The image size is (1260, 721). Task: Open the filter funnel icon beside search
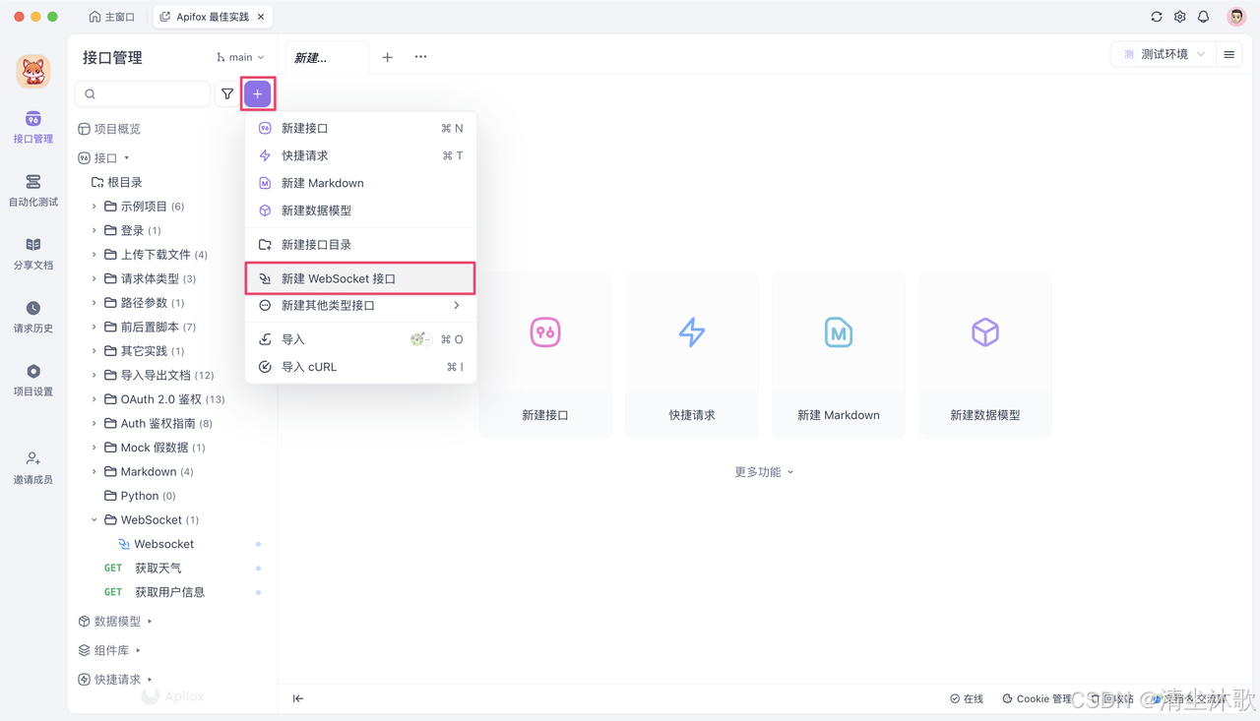tap(227, 93)
